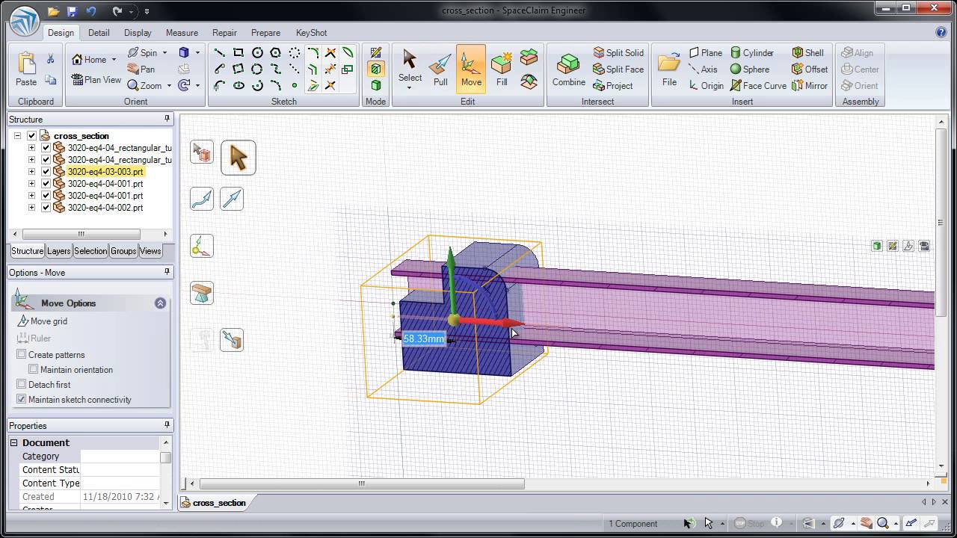Select the Face Curve tool
The height and width of the screenshot is (538, 957).
pyautogui.click(x=758, y=85)
